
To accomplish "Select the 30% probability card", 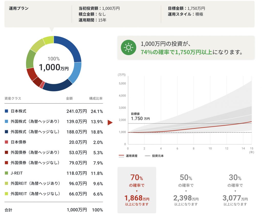I will pos(235,190).
